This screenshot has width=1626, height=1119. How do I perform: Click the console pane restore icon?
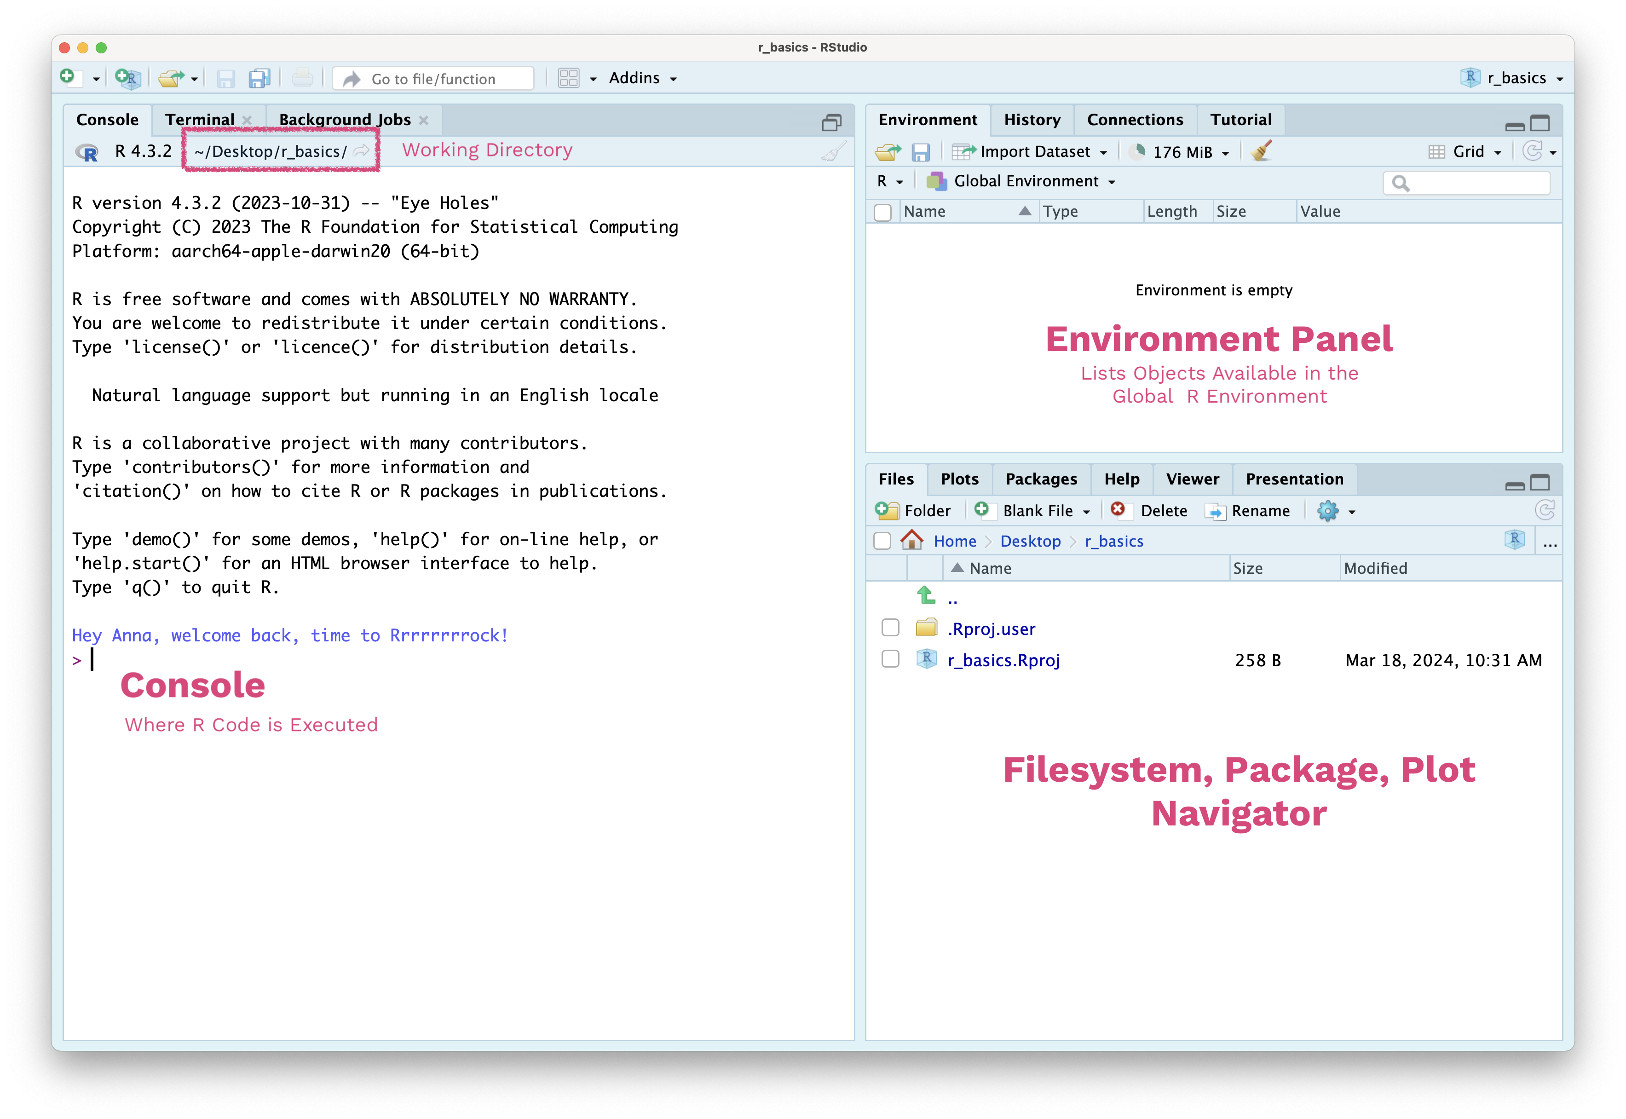pyautogui.click(x=831, y=123)
